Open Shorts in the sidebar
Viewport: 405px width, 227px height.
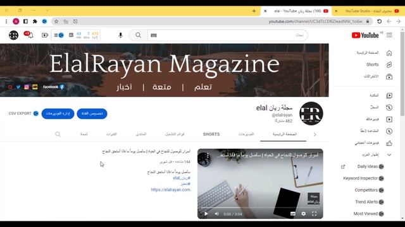(x=373, y=64)
